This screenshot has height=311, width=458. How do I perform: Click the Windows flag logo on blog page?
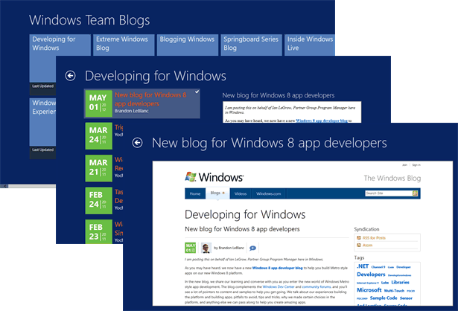[191, 177]
